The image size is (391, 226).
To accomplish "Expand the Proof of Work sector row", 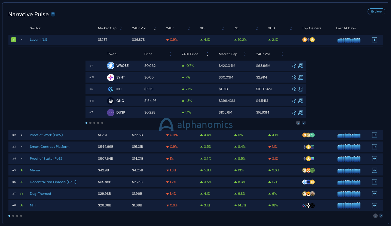I will point(374,135).
